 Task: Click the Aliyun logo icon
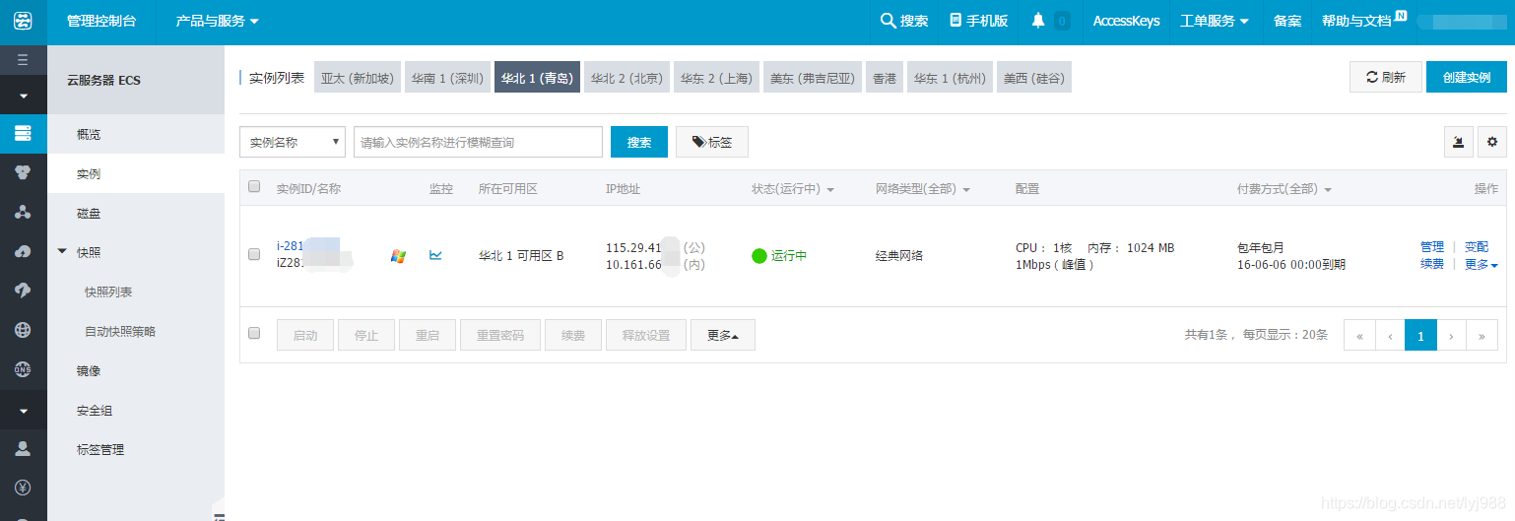23,21
